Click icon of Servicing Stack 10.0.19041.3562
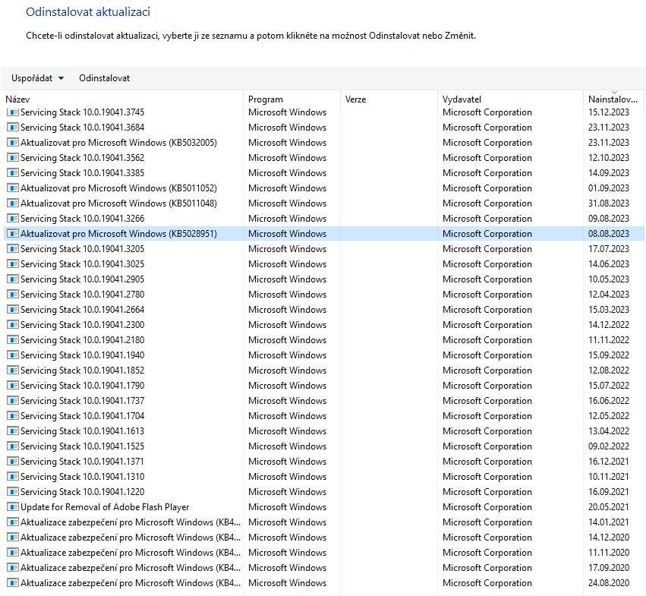 pyautogui.click(x=13, y=158)
